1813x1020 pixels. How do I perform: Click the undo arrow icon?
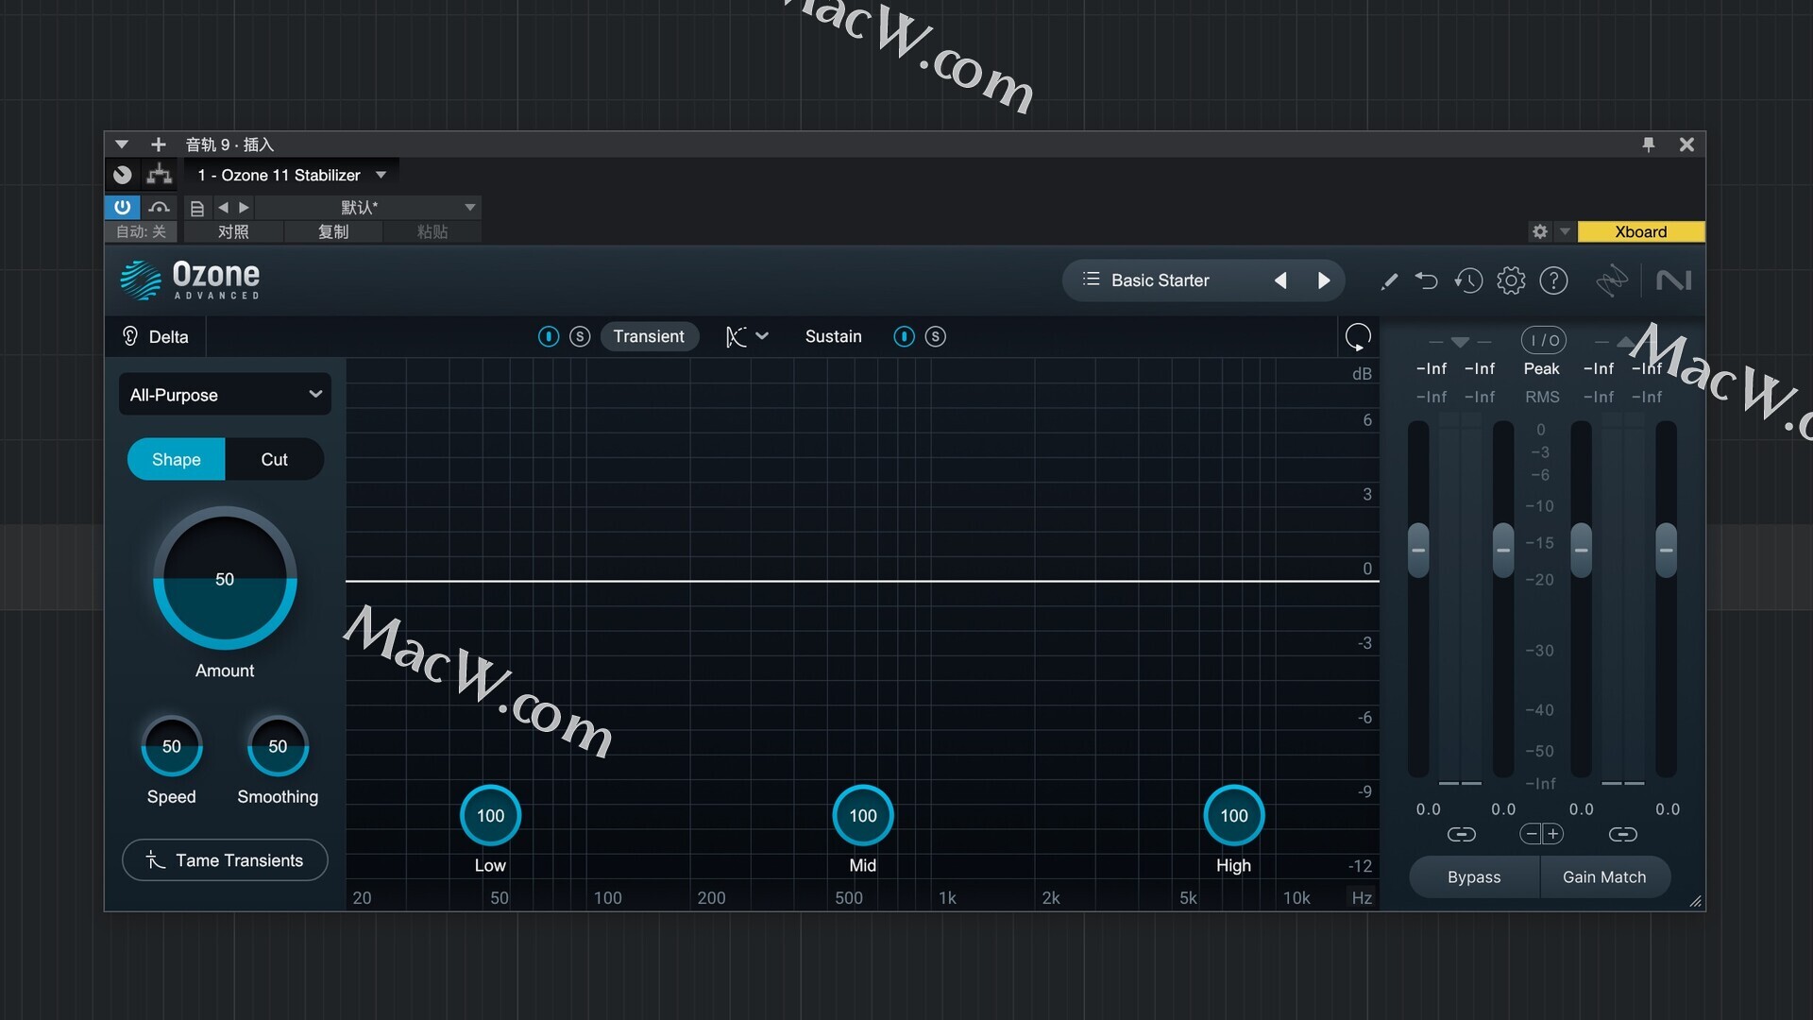click(1427, 280)
